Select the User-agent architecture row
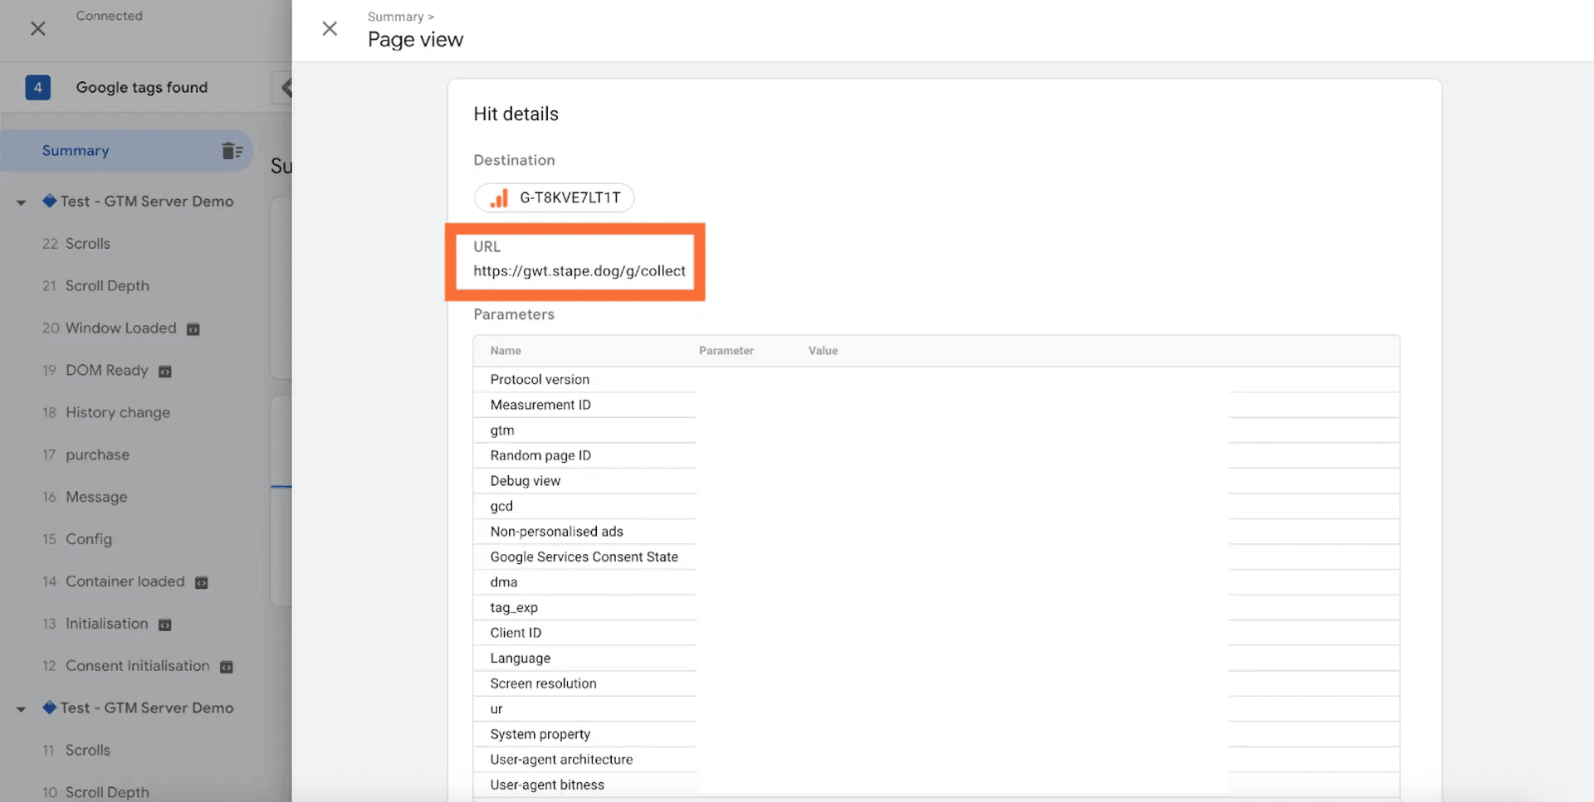1594x802 pixels. tap(936, 760)
